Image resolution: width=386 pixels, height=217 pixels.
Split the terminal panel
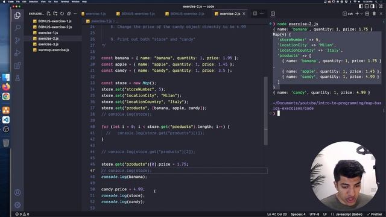(367, 13)
